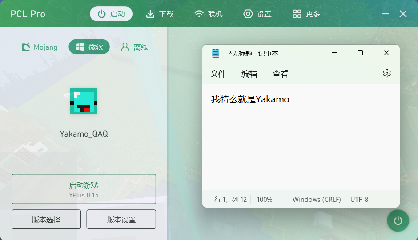418x240 pixels.
Task: Maximize the Notepad window
Action: tap(360, 53)
